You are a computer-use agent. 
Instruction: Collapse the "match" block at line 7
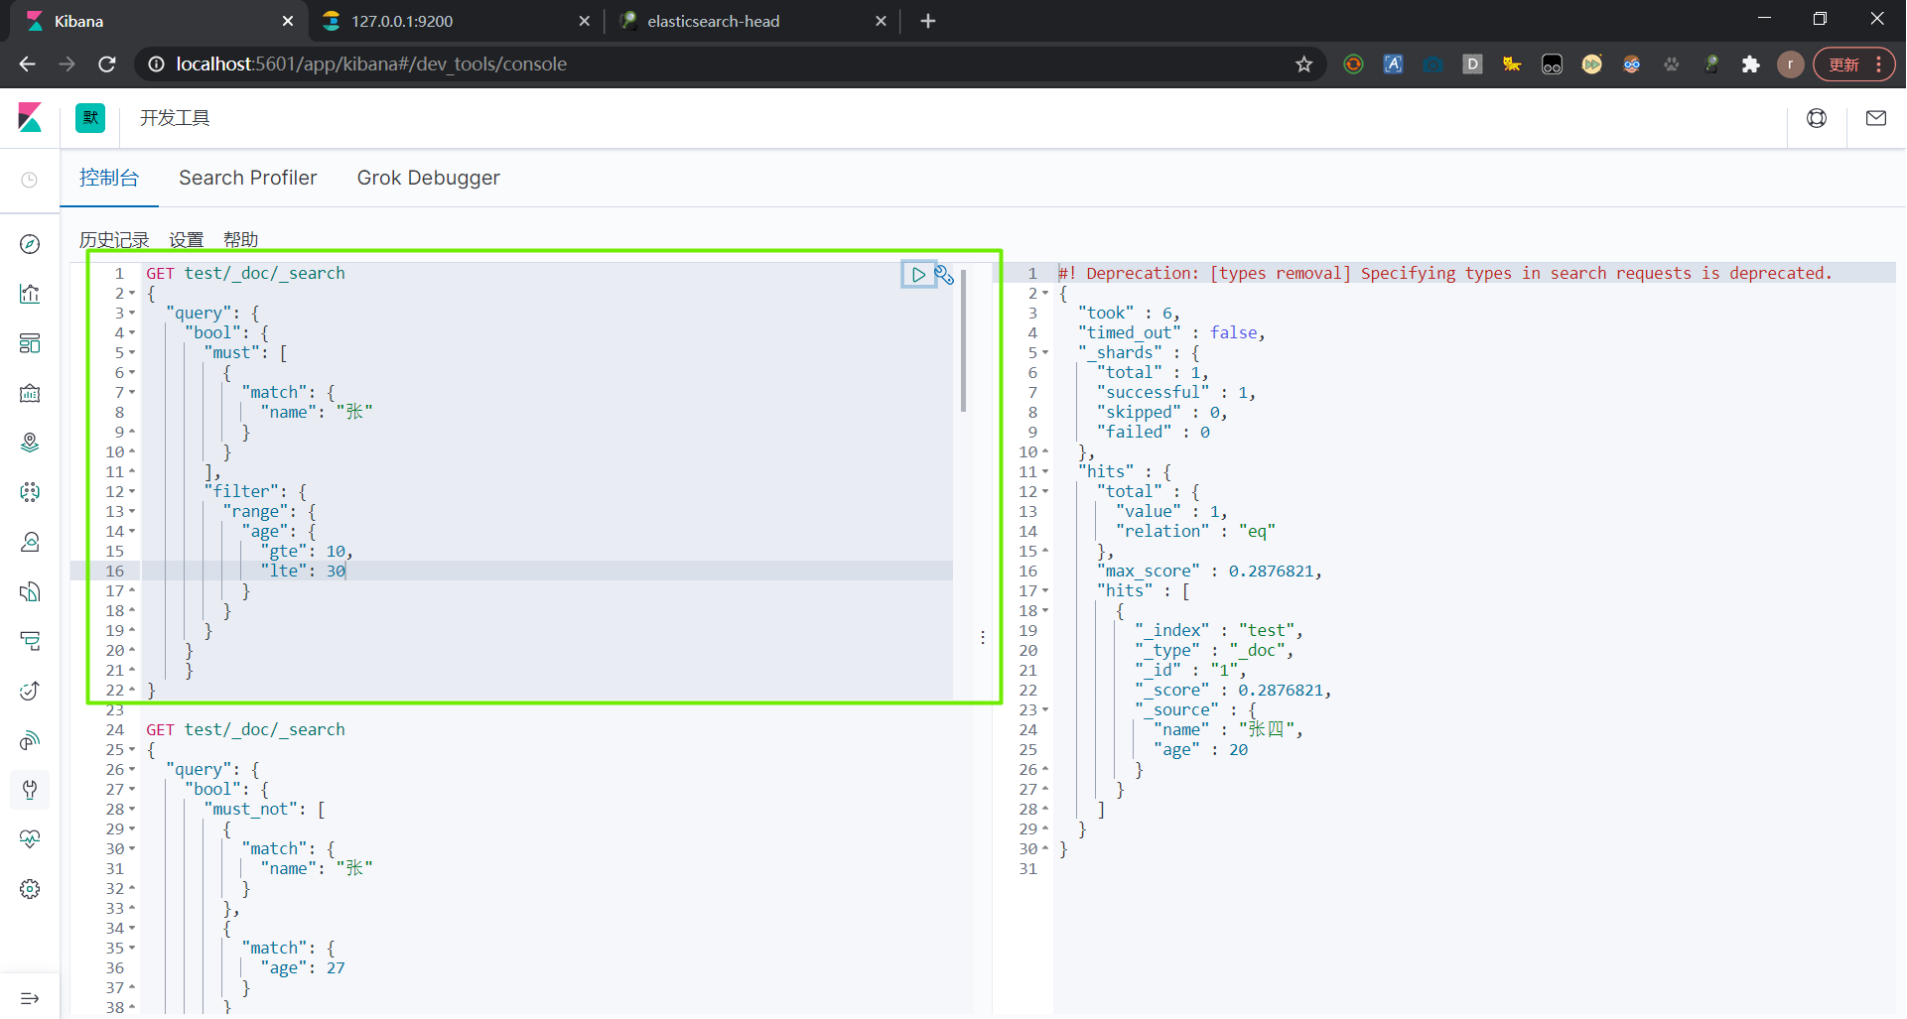[x=132, y=393]
